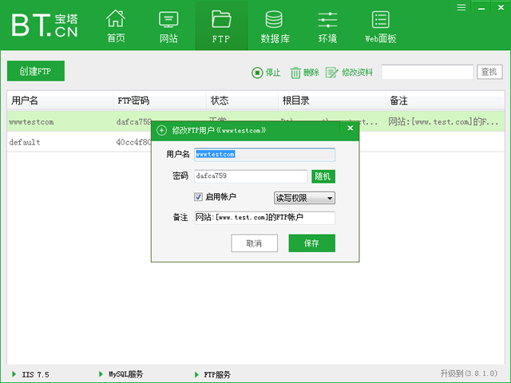Close the 修改FTP用户 dialog

click(x=350, y=128)
